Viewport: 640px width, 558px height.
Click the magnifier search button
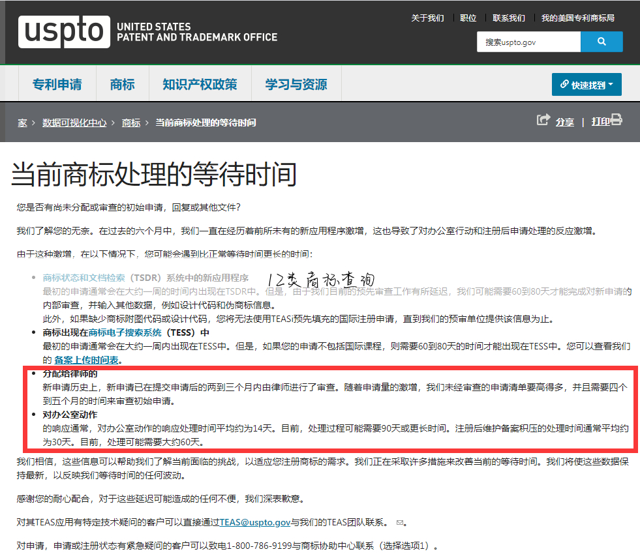click(602, 42)
